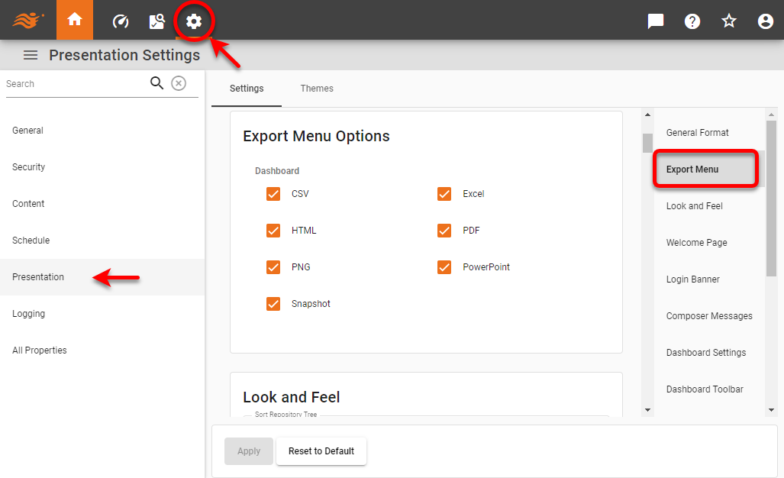Click the help question mark icon

(692, 21)
